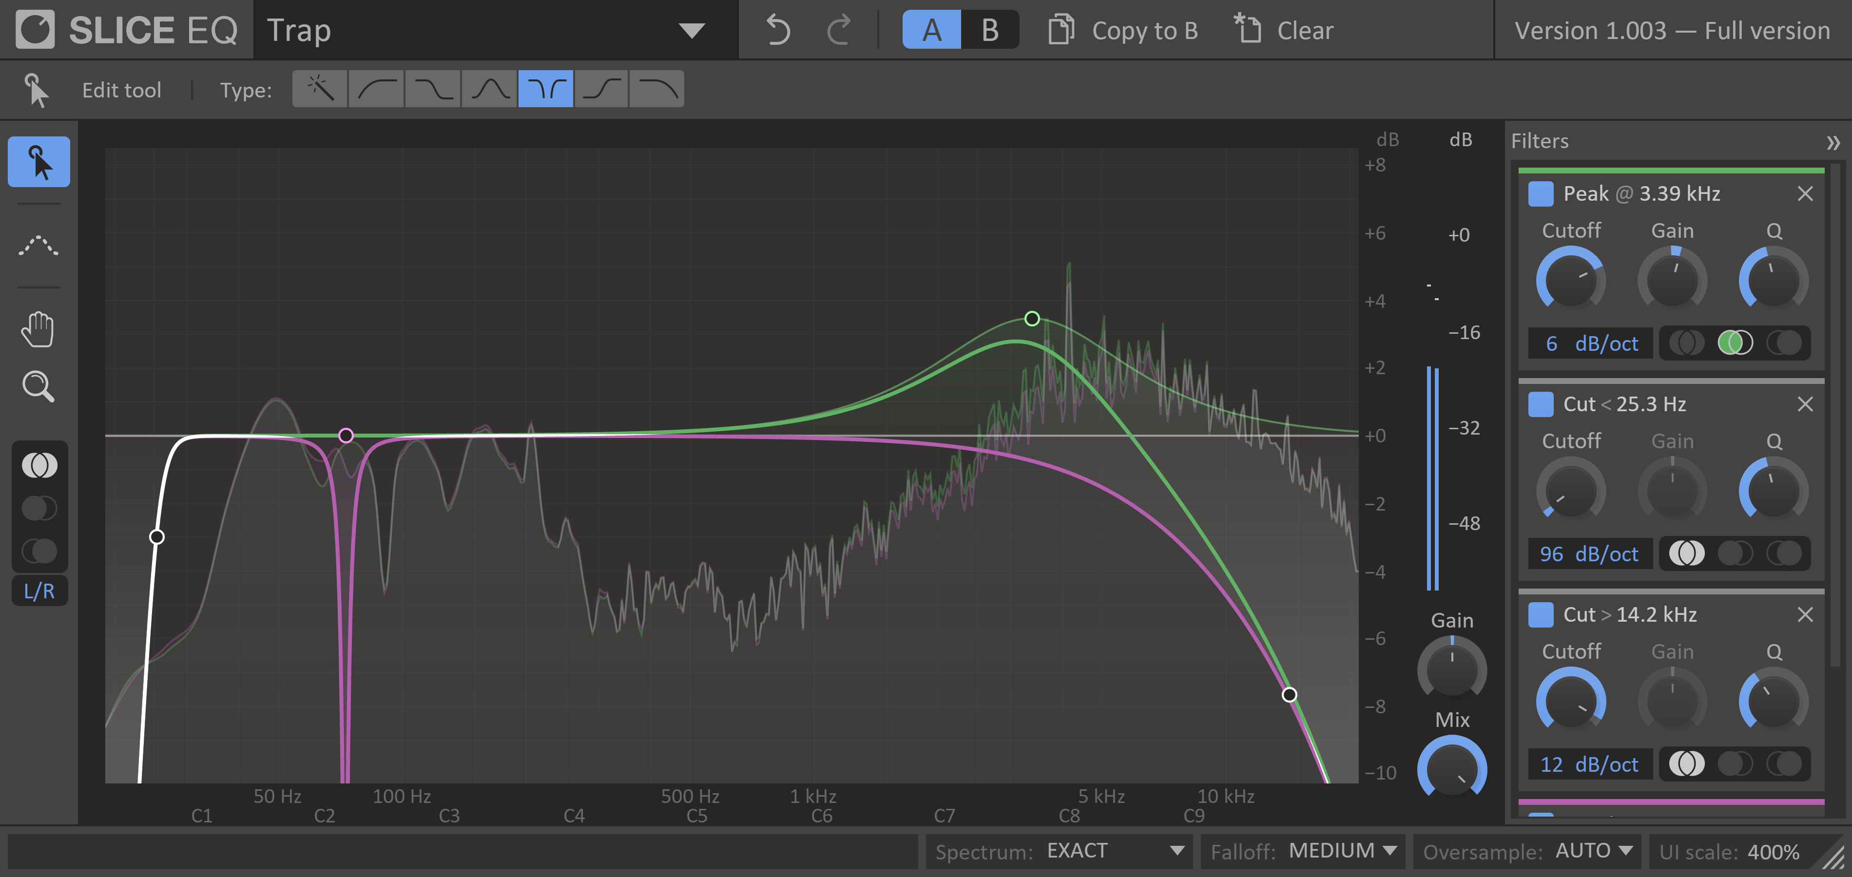Click the undo arrow icon
Viewport: 1852px width, 877px height.
click(778, 30)
